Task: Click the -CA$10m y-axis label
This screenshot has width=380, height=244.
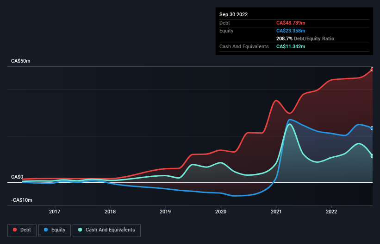Action: (22, 200)
